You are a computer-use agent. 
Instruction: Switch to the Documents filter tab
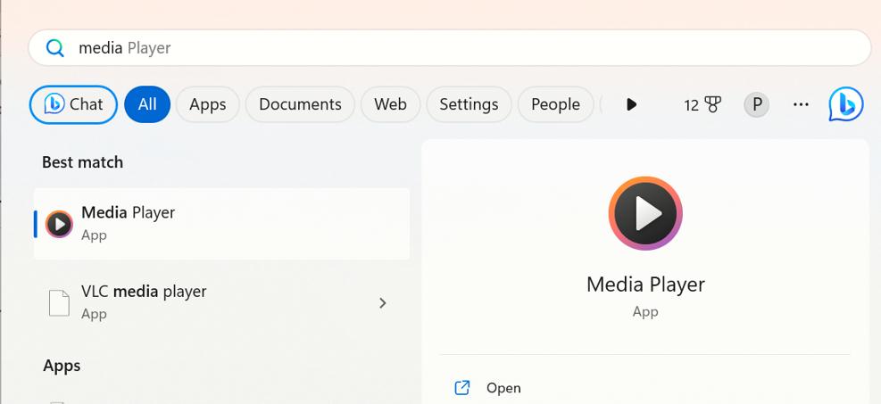tap(300, 104)
